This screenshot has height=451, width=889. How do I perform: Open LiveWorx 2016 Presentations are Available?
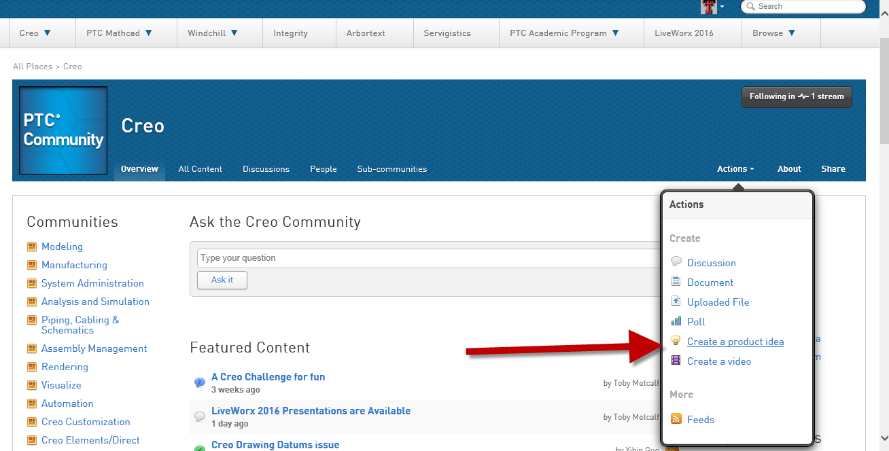click(x=311, y=411)
